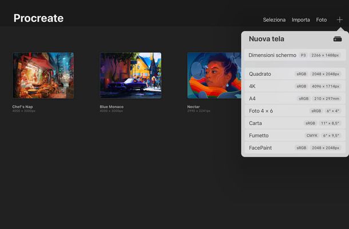Click the Procreate gallery title
This screenshot has height=229, width=349.
click(38, 18)
